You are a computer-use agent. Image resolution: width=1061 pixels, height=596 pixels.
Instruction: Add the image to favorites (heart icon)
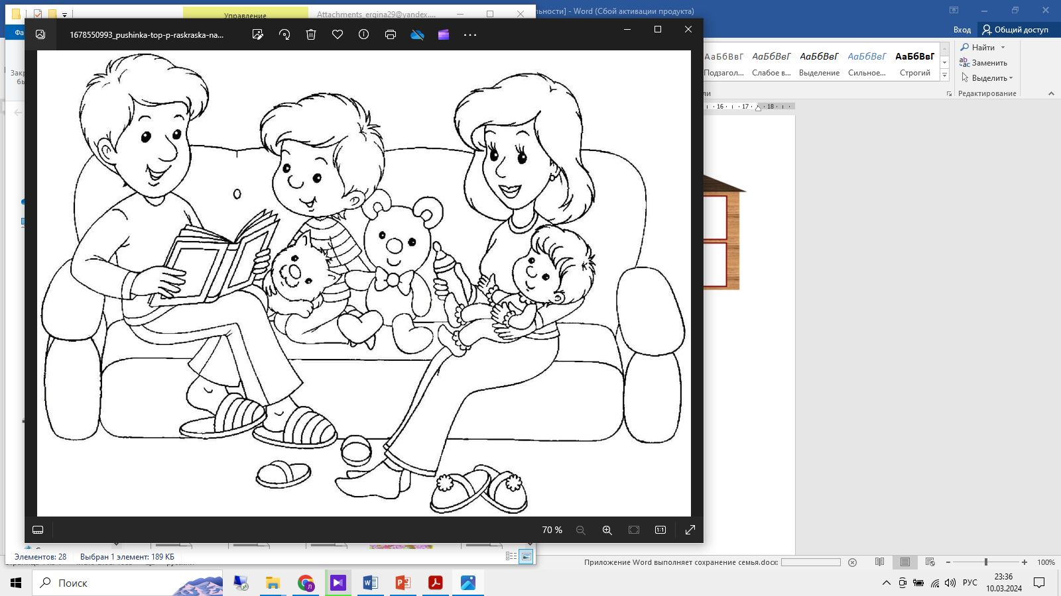[338, 34]
